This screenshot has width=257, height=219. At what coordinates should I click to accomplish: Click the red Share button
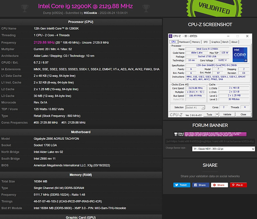pos(219,185)
